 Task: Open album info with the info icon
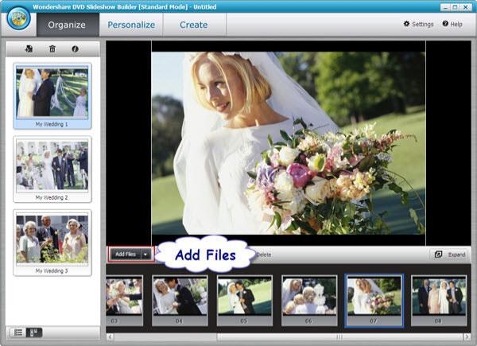tap(75, 49)
